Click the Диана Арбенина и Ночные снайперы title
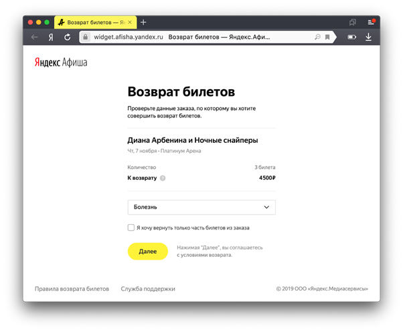This screenshot has width=403, height=332. click(x=193, y=140)
